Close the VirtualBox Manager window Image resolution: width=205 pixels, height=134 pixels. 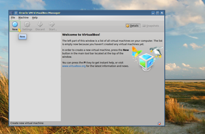[x=162, y=13]
